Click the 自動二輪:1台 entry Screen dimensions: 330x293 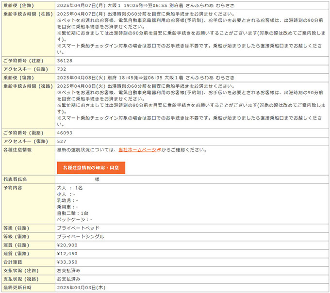coord(73,213)
